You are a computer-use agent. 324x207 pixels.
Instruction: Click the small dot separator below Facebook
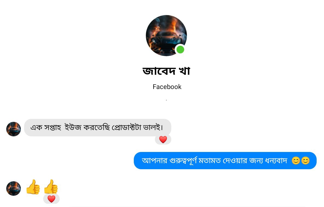click(166, 100)
